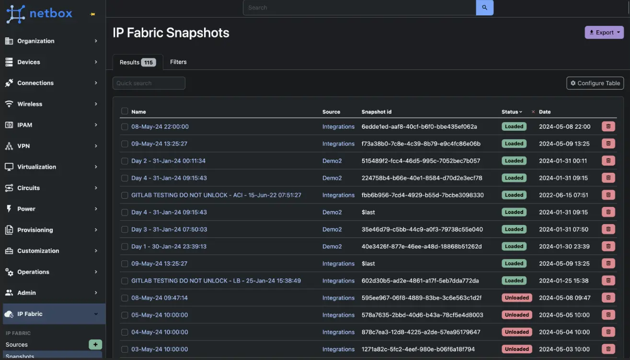Click the NetBox logo
Viewport: 630px width, 360px height.
39,13
